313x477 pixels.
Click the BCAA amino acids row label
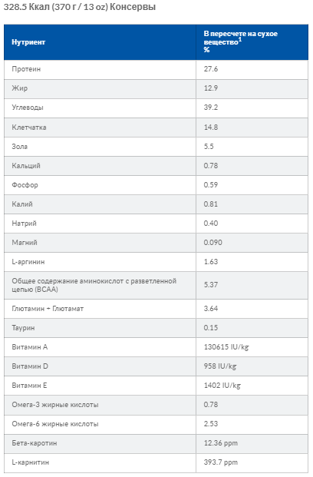[x=94, y=285]
